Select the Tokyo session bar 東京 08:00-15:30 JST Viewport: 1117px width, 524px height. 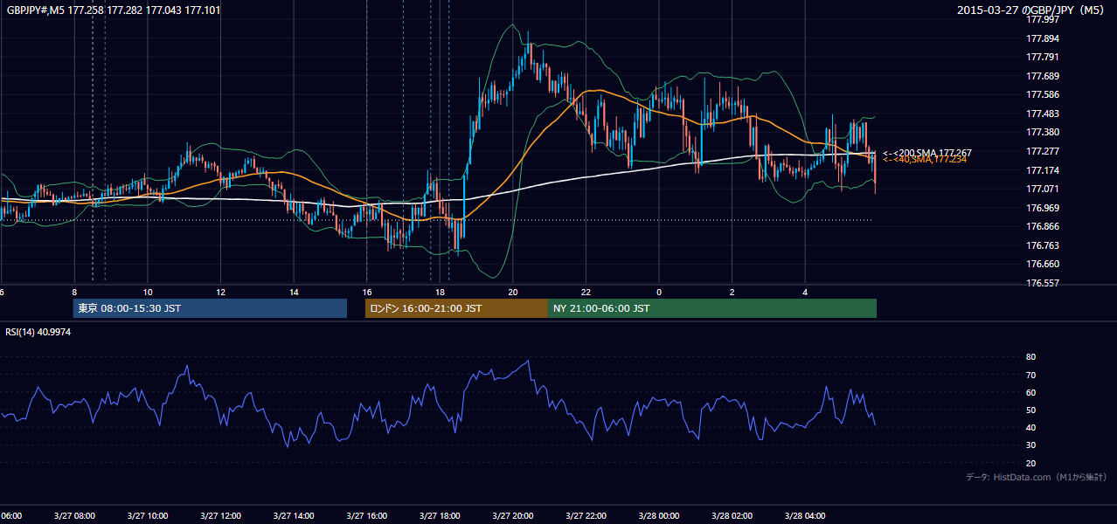coord(210,308)
